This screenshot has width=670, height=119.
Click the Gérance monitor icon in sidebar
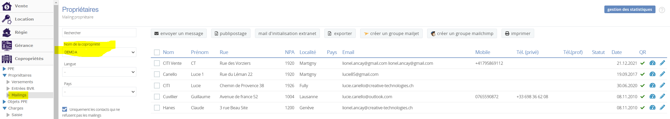click(x=7, y=46)
